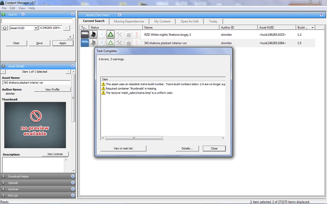The height and width of the screenshot is (204, 327).
Task: Click the green triangle status icon in first row
Action: tap(110, 34)
